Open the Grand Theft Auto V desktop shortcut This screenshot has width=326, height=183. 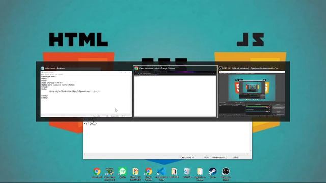110,174
